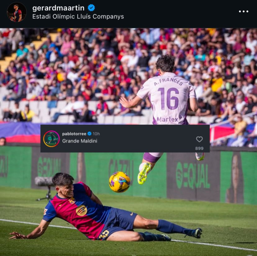
Task: Tap the A. FRANCÉS name on the jersey
Action: pyautogui.click(x=169, y=82)
